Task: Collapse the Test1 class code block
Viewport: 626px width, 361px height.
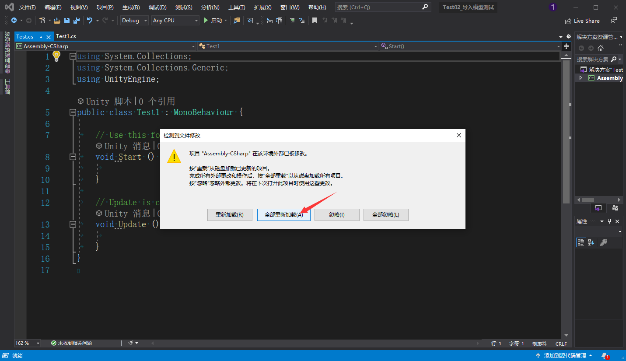Action: click(x=72, y=112)
